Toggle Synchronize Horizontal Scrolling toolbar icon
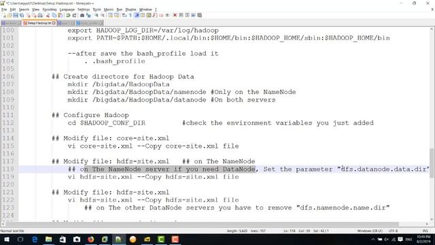Image resolution: width=435 pixels, height=245 pixels. click(x=116, y=15)
